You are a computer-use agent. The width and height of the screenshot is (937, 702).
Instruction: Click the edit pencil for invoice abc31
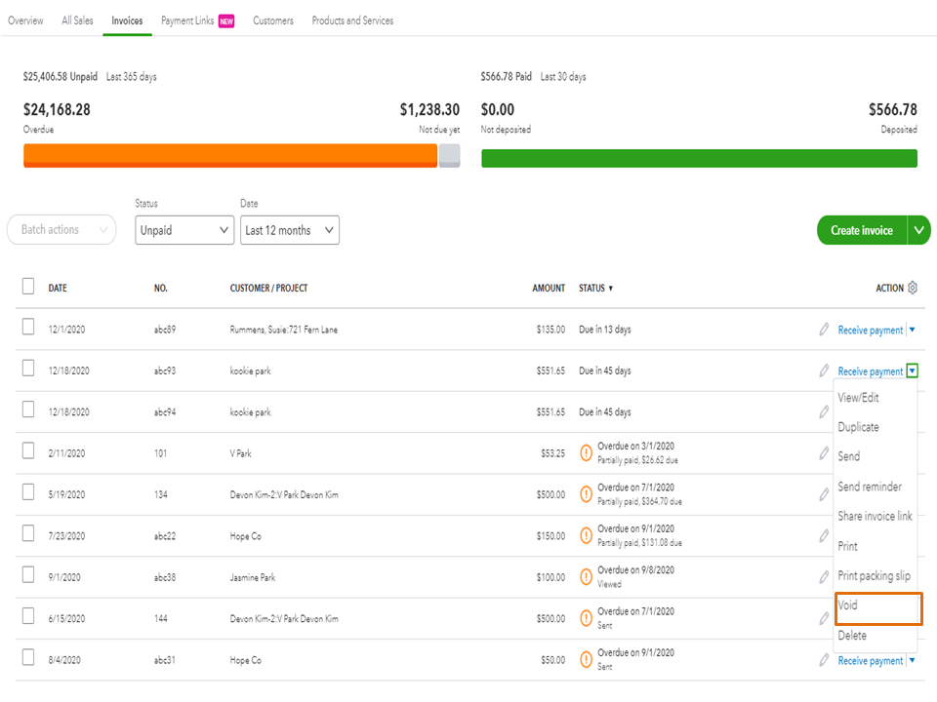(824, 660)
